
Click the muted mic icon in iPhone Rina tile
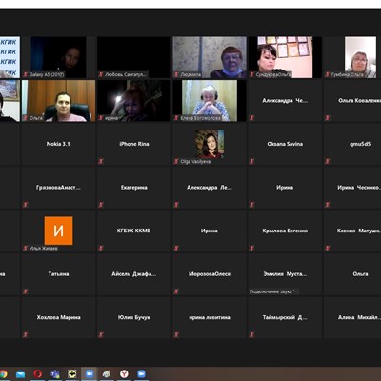pyautogui.click(x=101, y=161)
